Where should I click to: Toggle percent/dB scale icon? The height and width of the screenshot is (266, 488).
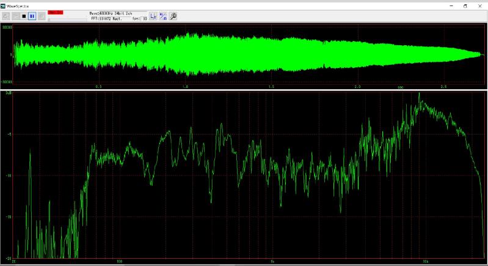(x=163, y=16)
